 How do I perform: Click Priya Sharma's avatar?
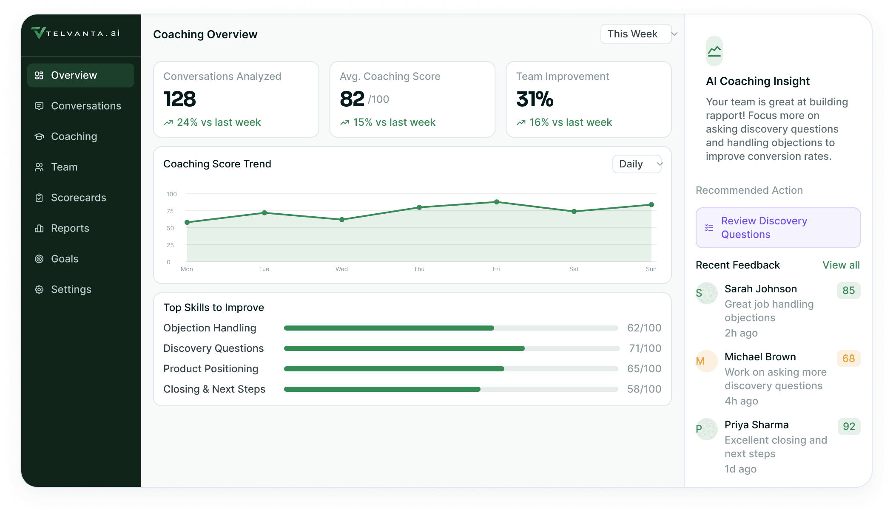pyautogui.click(x=706, y=429)
